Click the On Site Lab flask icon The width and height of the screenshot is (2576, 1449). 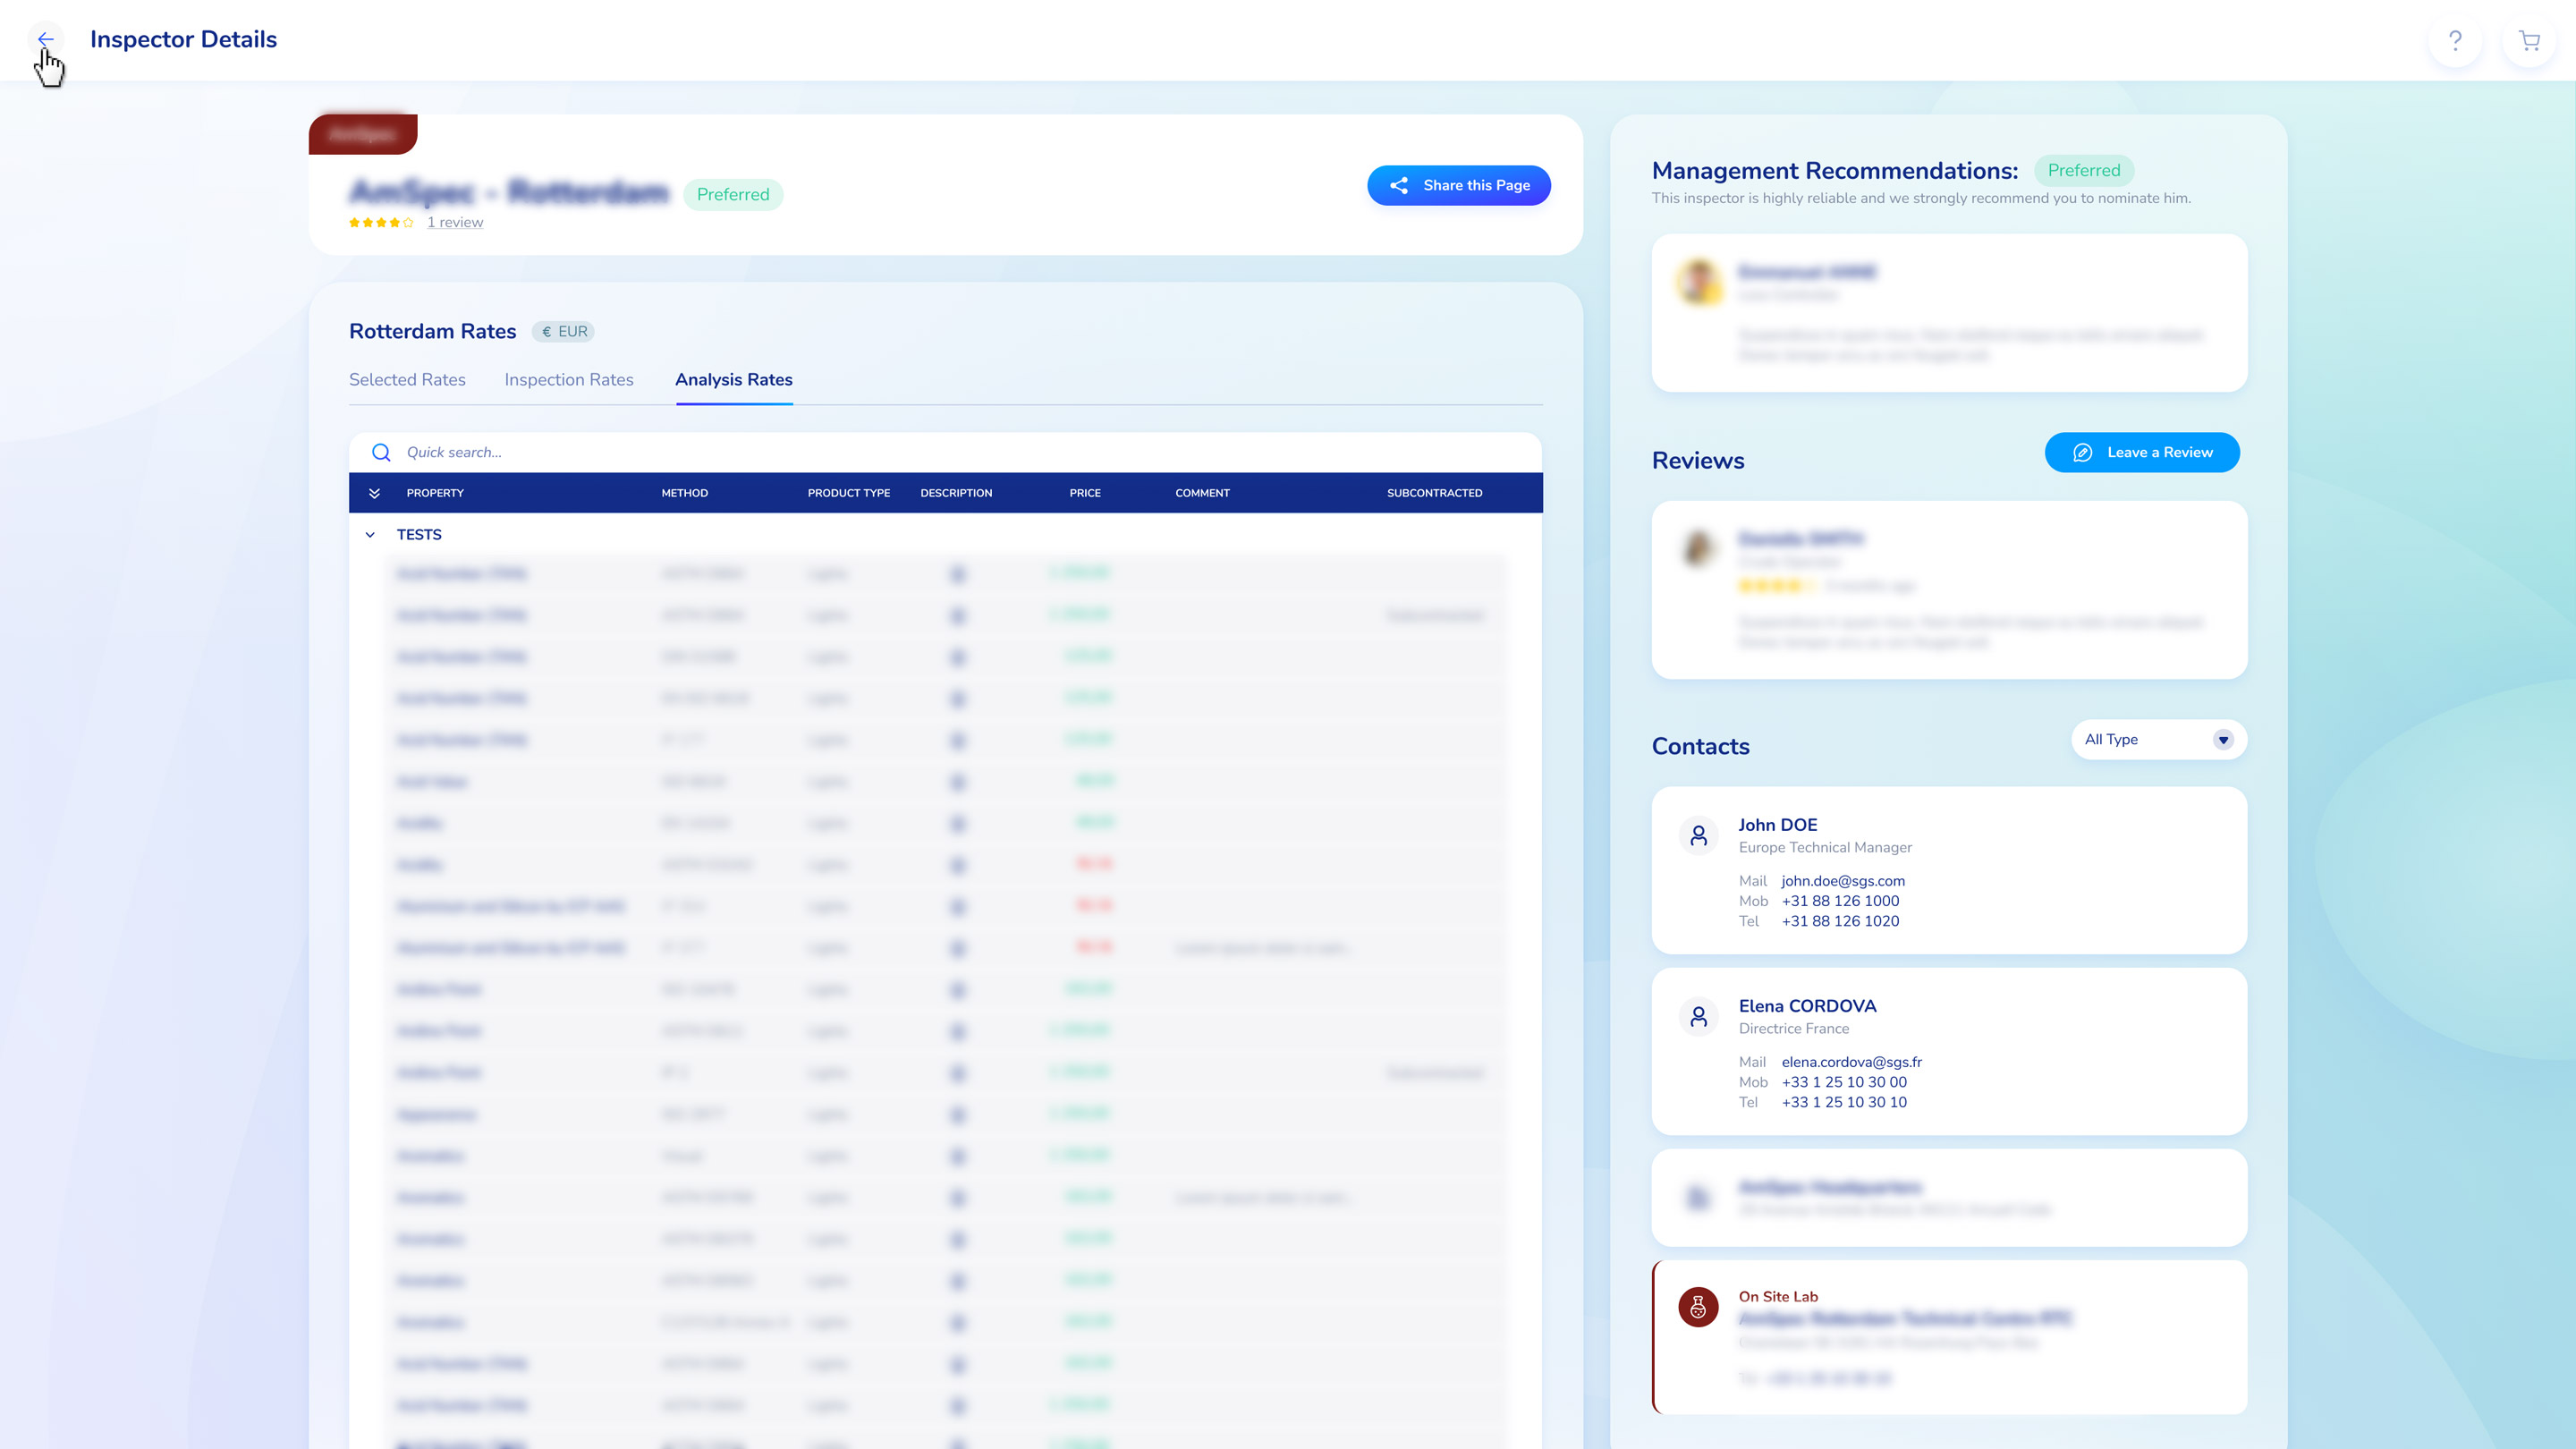1698,1307
